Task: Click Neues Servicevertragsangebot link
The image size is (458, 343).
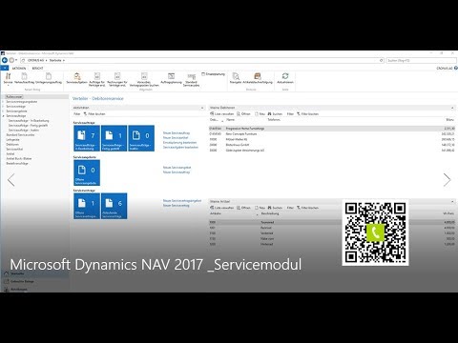Action: 182,201
